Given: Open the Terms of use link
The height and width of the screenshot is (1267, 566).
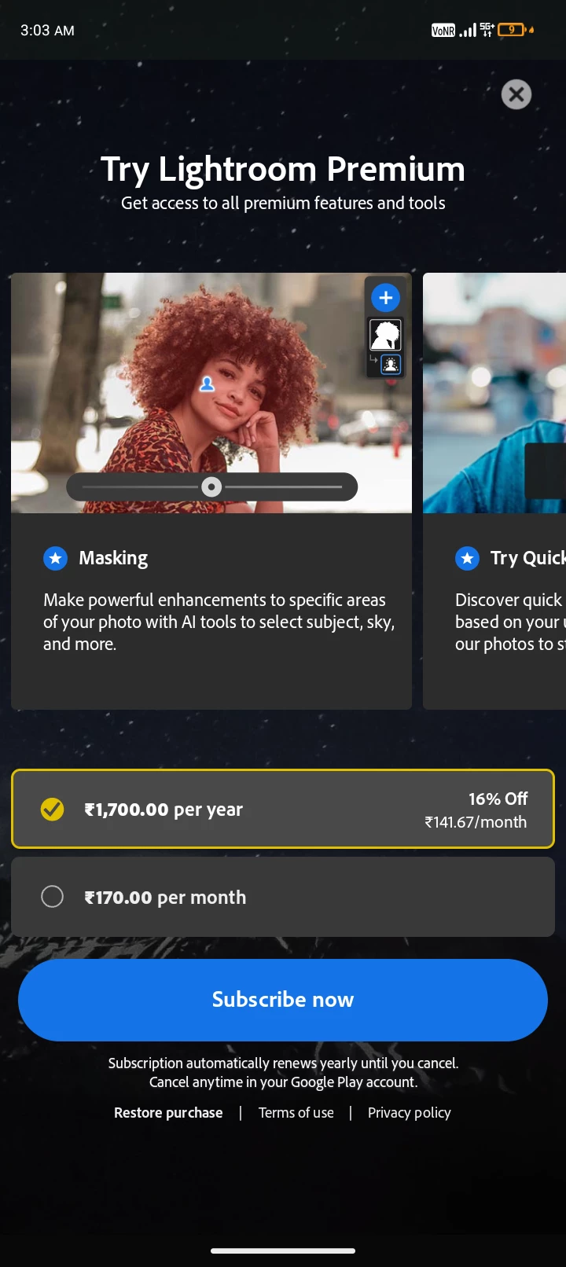Looking at the screenshot, I should [296, 1113].
